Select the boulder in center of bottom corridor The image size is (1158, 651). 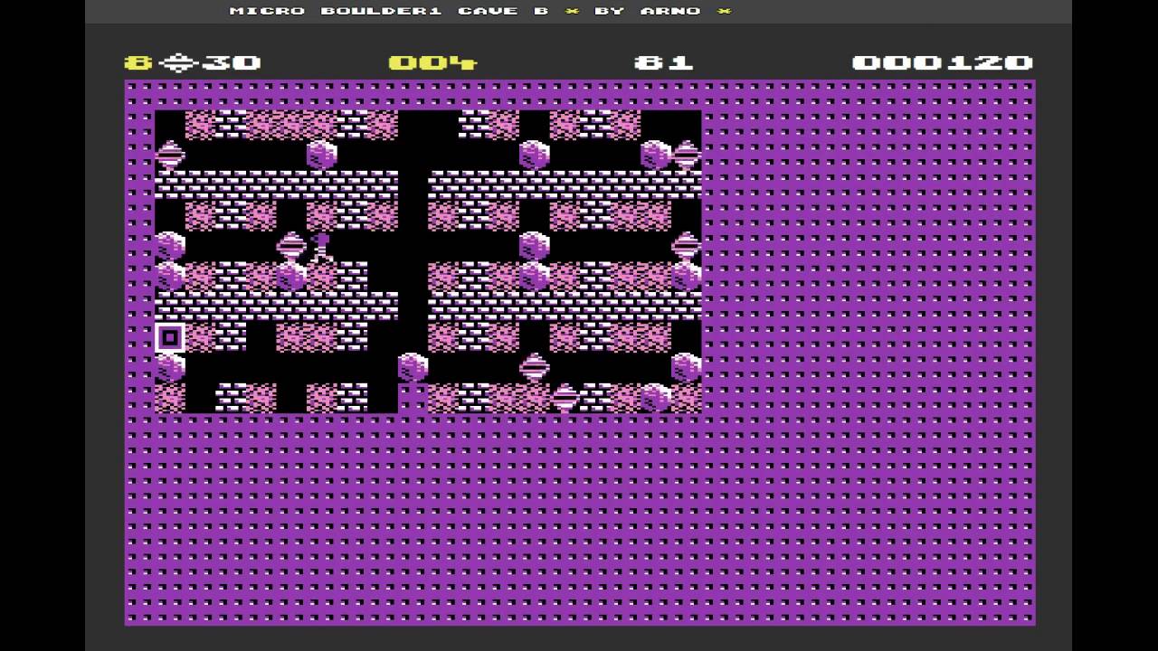(413, 367)
